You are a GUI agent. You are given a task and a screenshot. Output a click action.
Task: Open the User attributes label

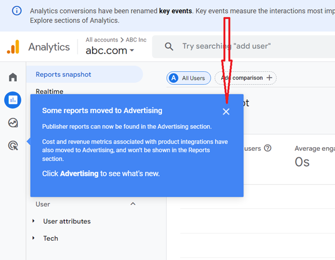pos(67,221)
